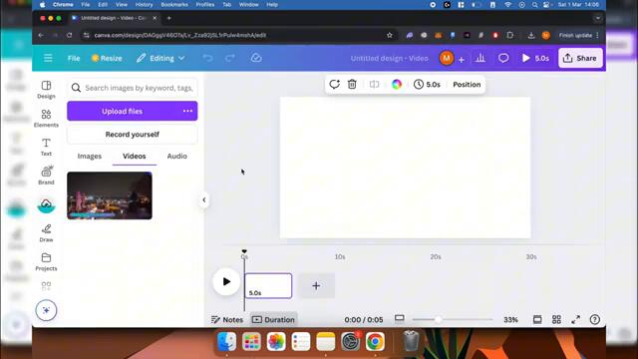Open the Design sidebar panel
638x359 pixels.
point(46,90)
